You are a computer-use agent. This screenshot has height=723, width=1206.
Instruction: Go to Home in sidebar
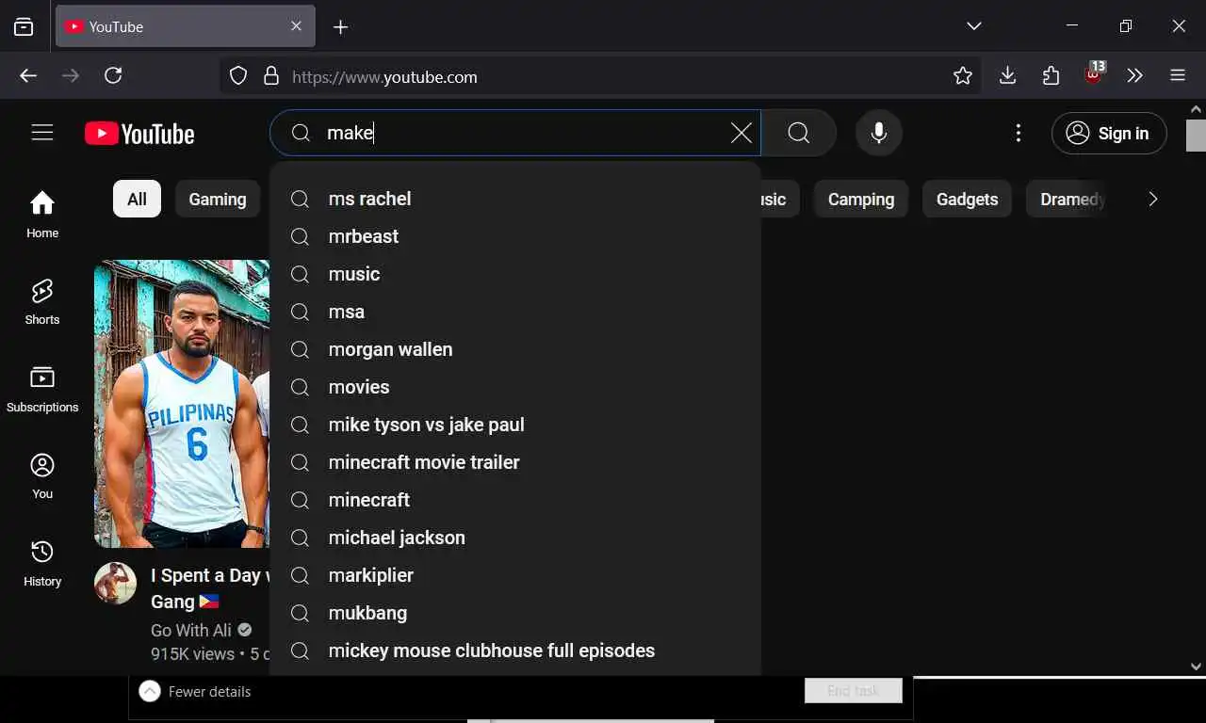point(42,215)
